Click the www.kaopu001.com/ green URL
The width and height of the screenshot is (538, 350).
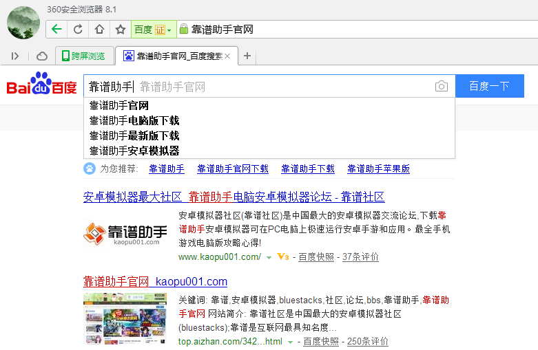click(220, 257)
